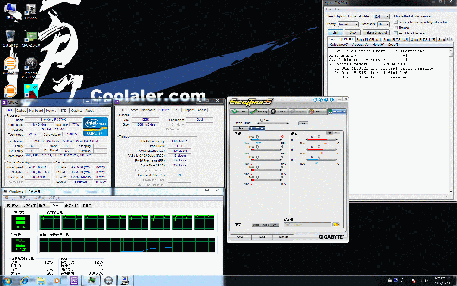Switch to Hyper PI taskbar button
This screenshot has width=457, height=286.
(125, 281)
